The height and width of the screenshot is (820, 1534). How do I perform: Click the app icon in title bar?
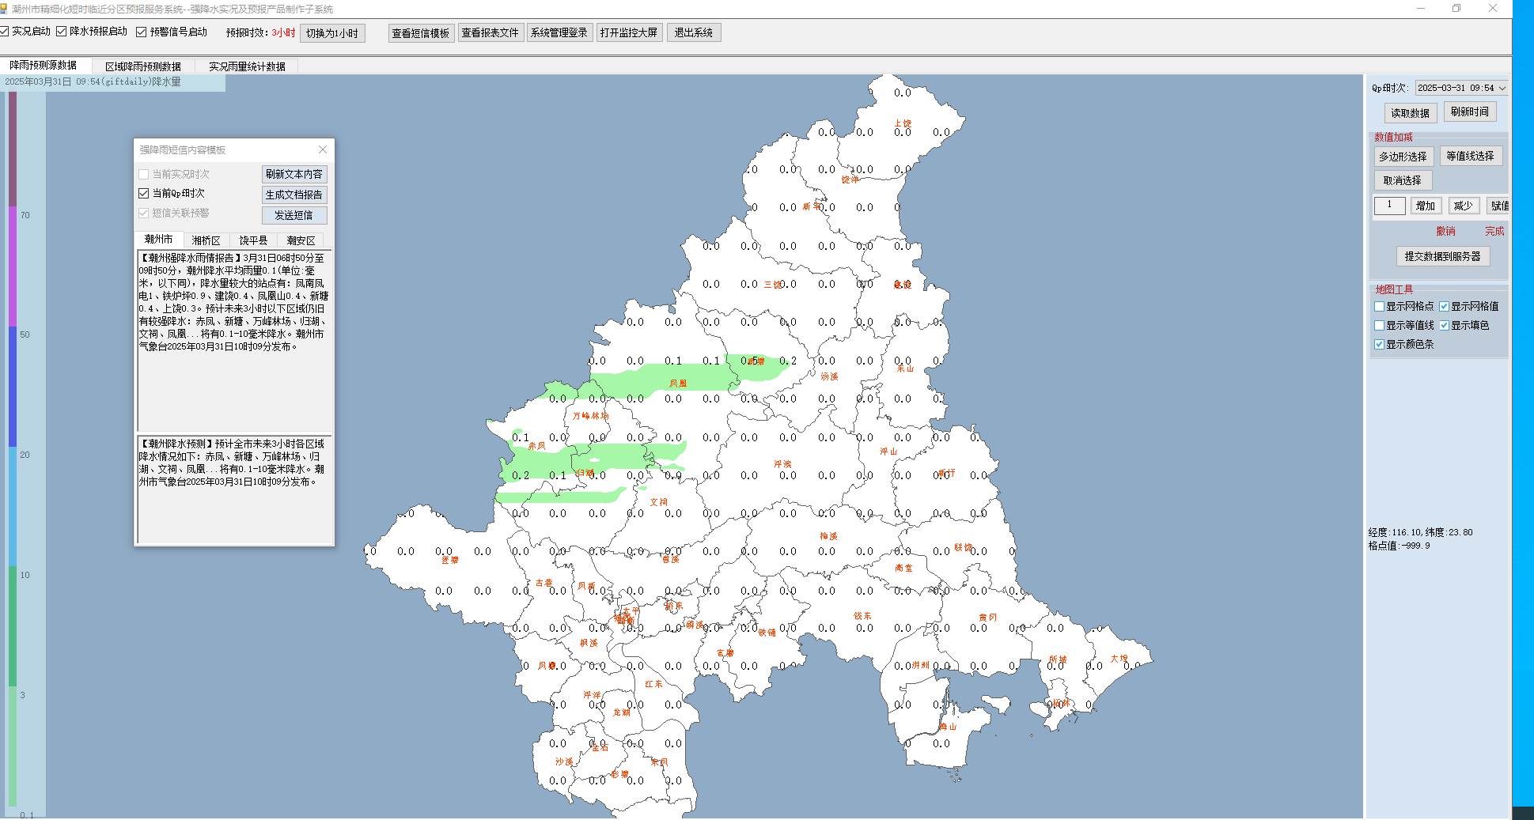pyautogui.click(x=5, y=9)
